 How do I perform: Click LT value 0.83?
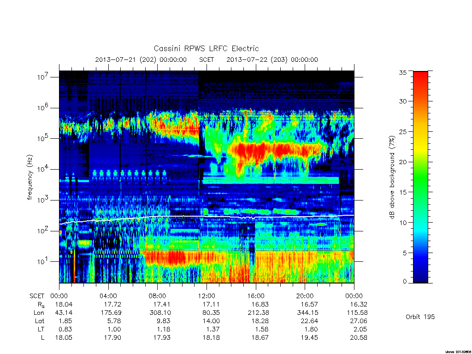tap(65, 329)
